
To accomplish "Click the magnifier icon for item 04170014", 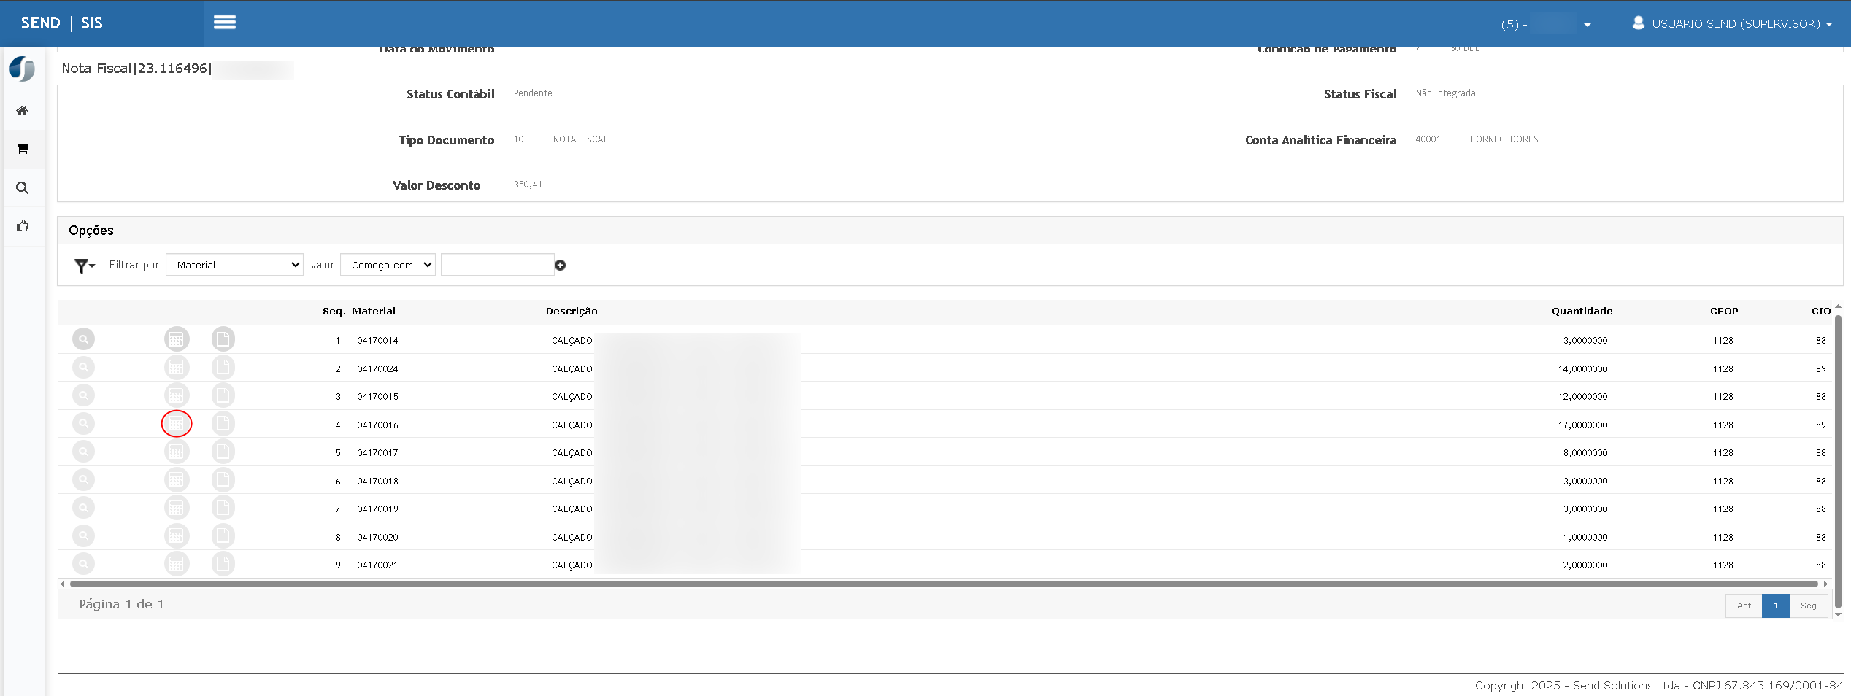I will (x=84, y=339).
